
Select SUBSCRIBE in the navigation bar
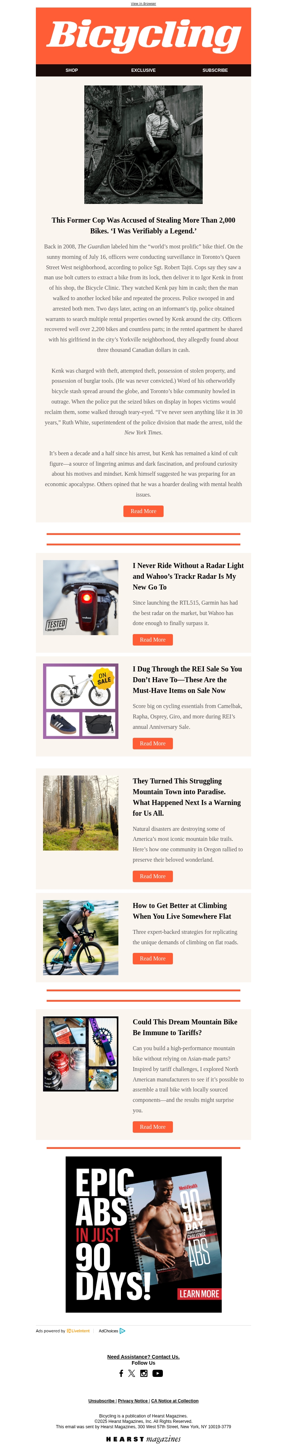[215, 70]
